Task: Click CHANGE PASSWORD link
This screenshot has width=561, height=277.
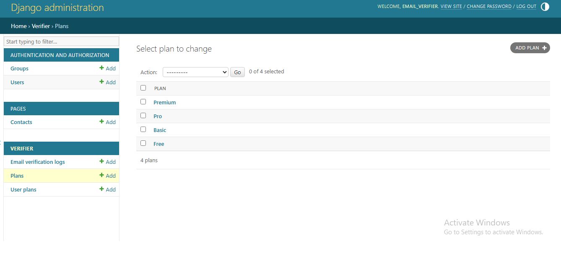Action: tap(489, 6)
